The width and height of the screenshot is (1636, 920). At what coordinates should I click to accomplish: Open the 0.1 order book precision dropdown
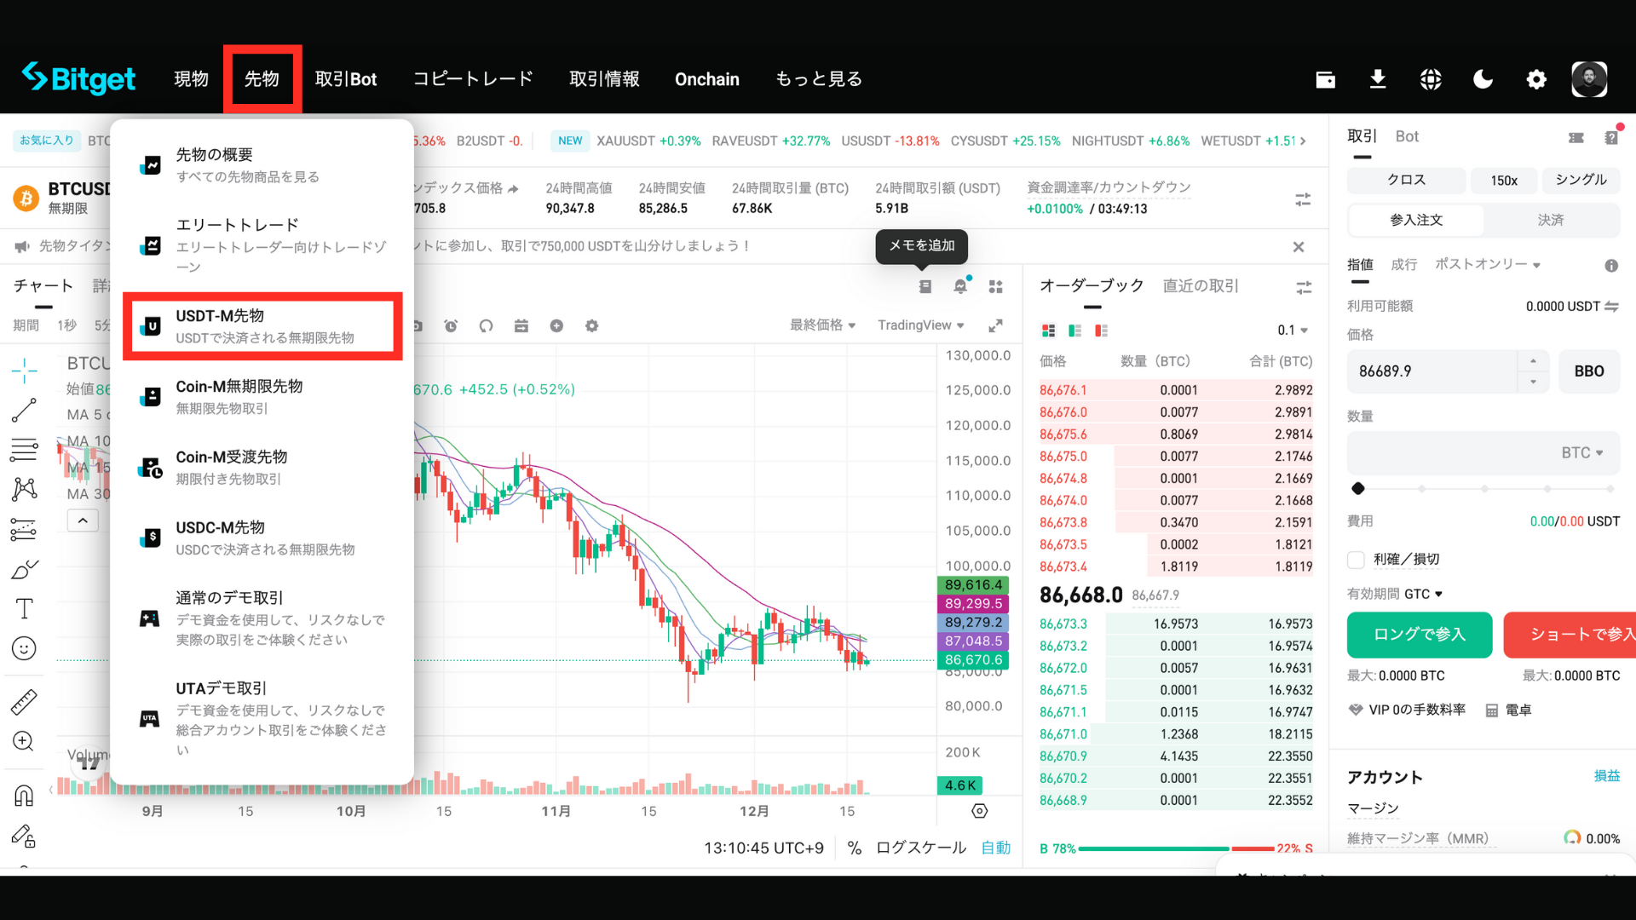click(1292, 331)
